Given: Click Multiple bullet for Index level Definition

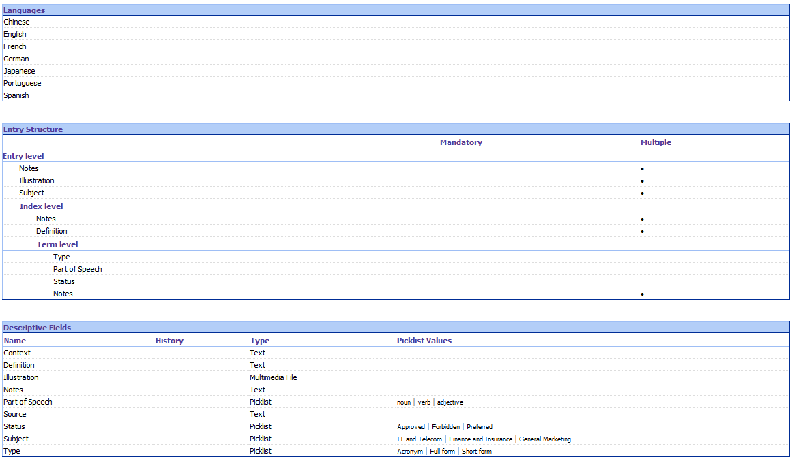Looking at the screenshot, I should pos(642,232).
